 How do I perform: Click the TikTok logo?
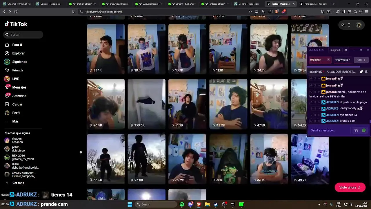16,24
